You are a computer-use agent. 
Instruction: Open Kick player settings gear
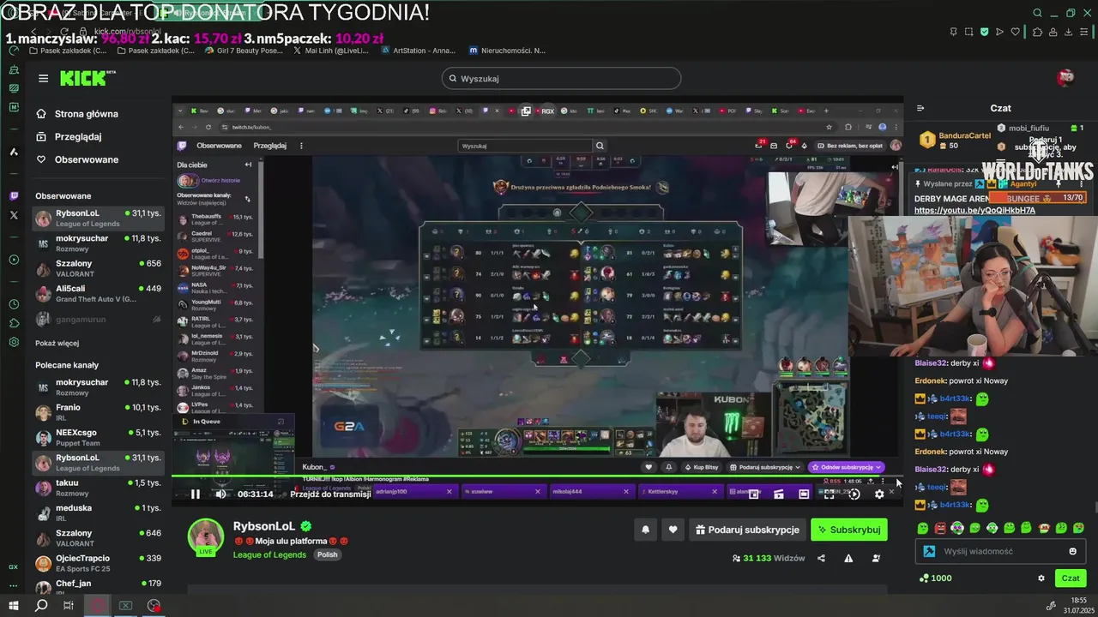879,494
